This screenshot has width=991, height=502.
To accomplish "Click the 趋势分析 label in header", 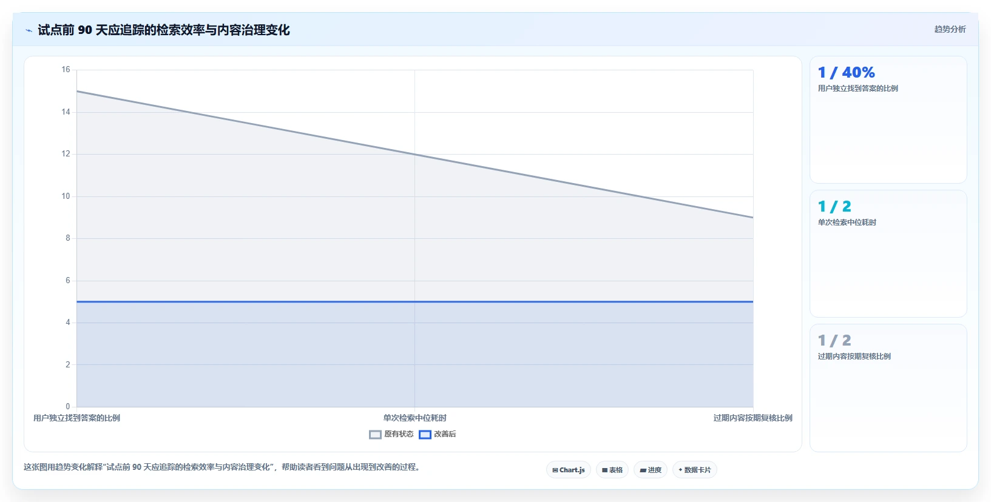I will click(950, 29).
